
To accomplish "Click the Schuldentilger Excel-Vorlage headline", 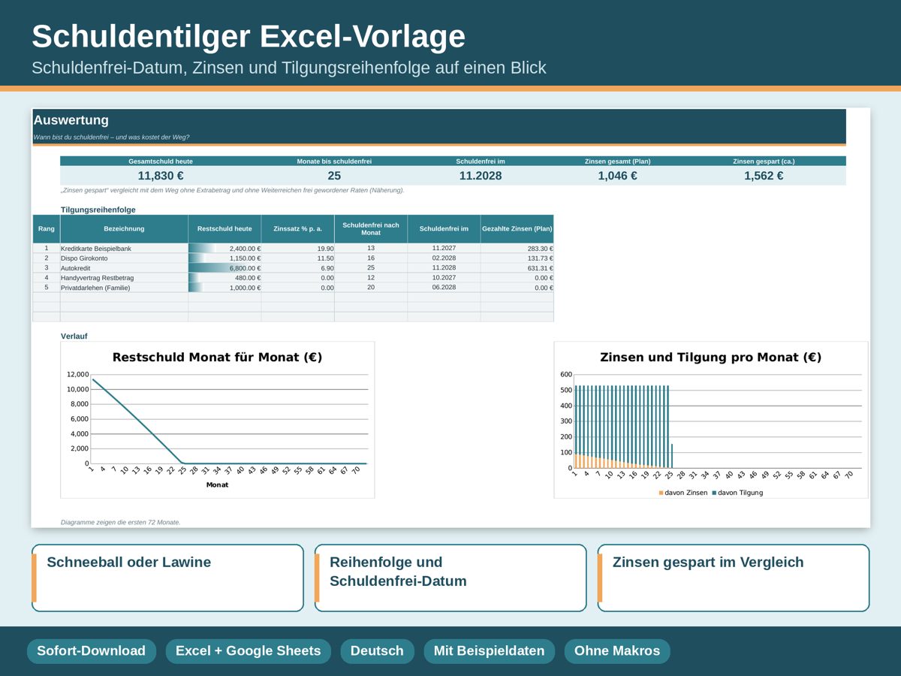I will (x=249, y=36).
